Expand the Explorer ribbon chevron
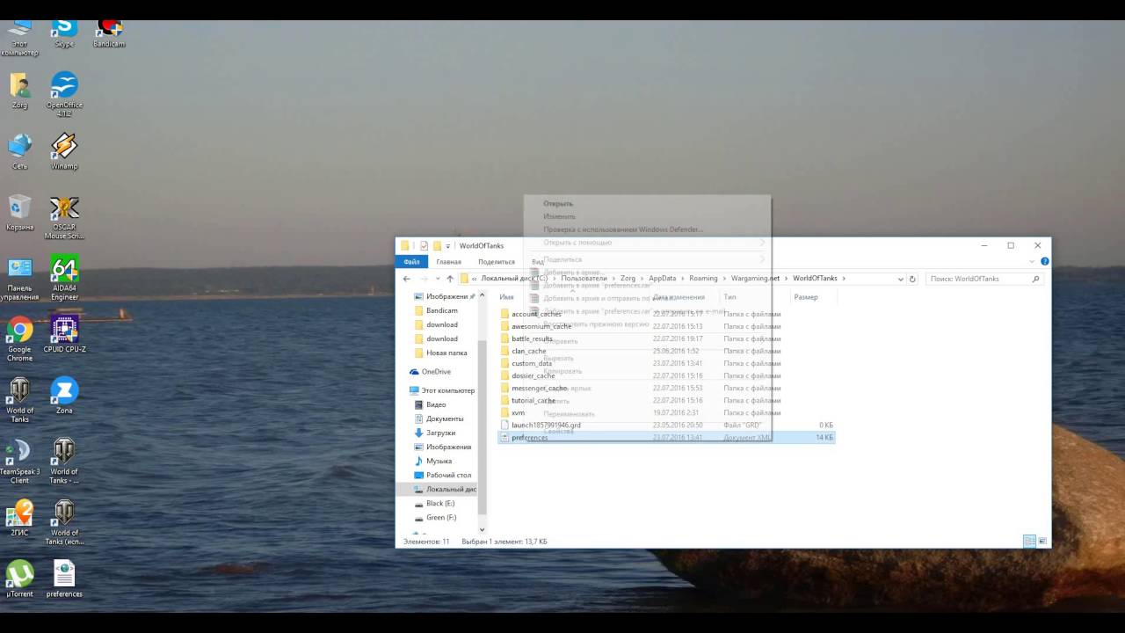The width and height of the screenshot is (1125, 633). (x=1033, y=261)
